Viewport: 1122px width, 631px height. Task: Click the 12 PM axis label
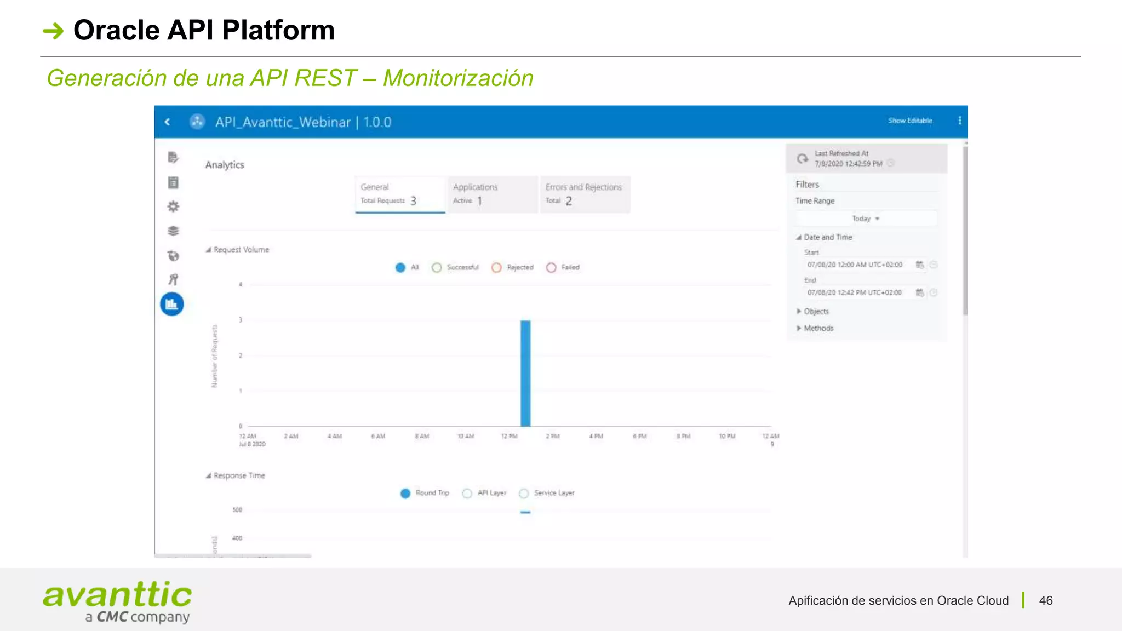coord(510,437)
